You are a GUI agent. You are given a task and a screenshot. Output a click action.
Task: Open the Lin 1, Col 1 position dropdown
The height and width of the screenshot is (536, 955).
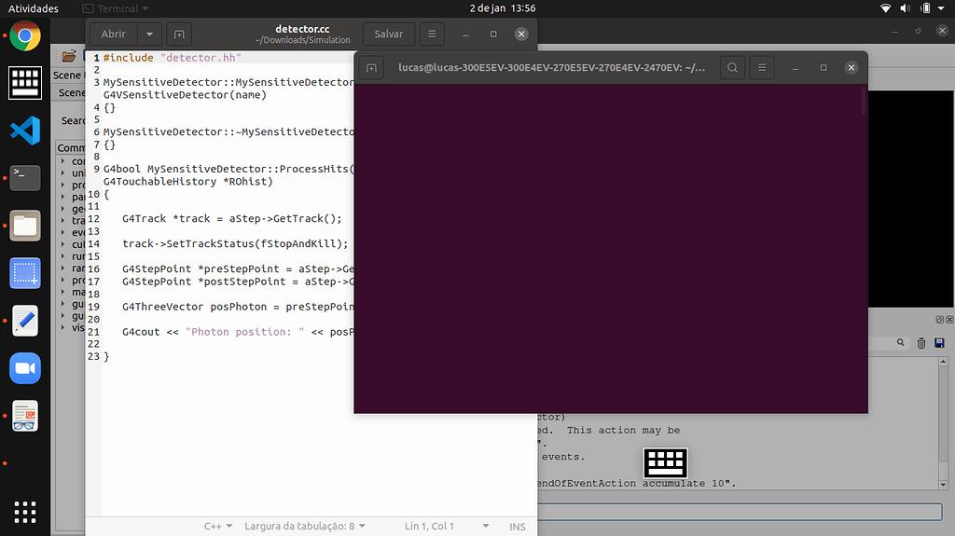[x=435, y=527]
